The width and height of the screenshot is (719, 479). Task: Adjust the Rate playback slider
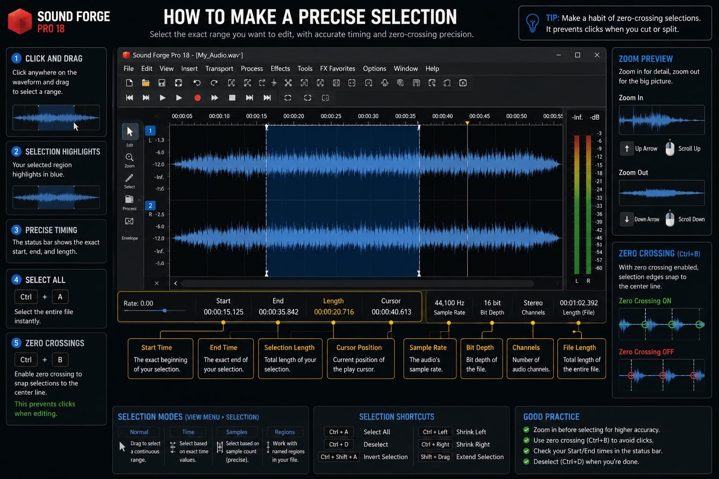coord(154,311)
